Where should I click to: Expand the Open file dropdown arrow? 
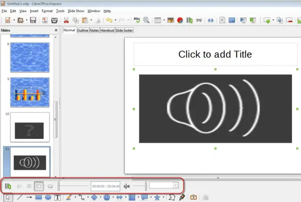(x=27, y=20)
